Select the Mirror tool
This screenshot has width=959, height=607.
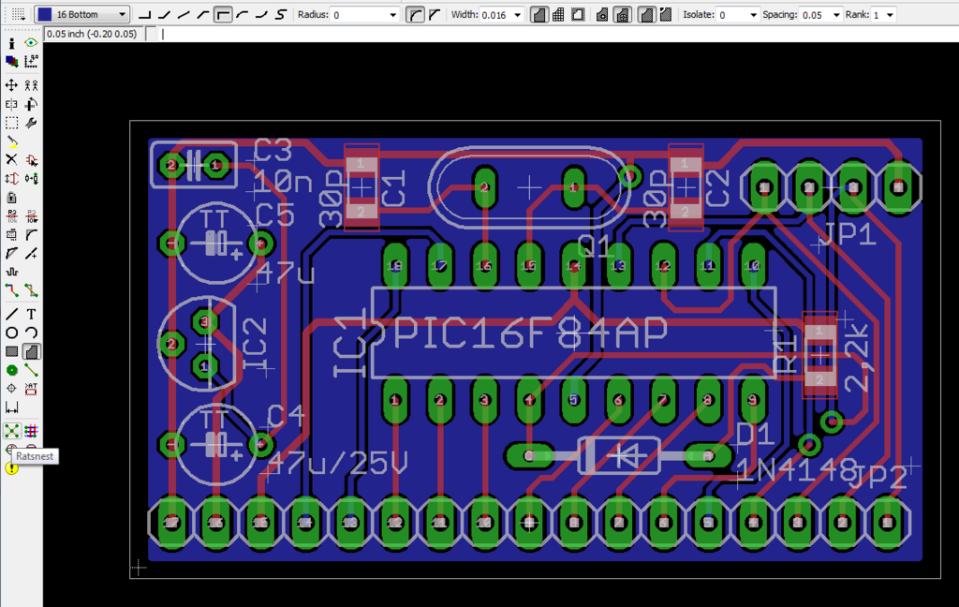(x=11, y=104)
